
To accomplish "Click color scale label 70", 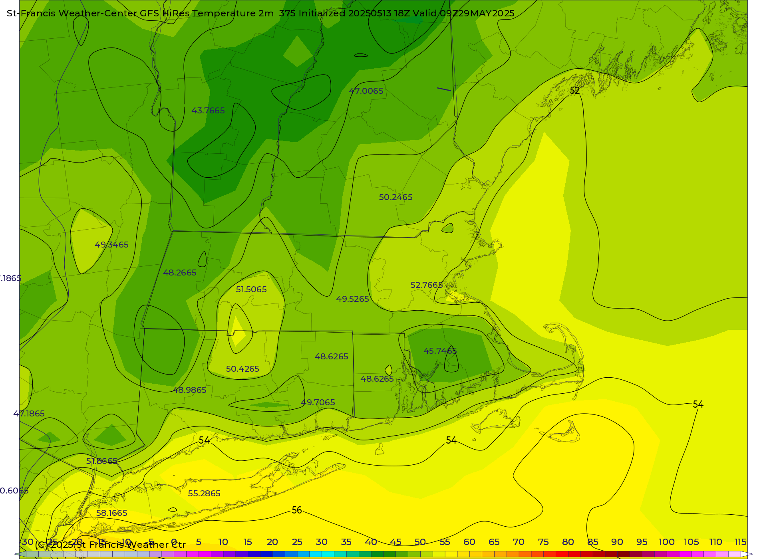I will 519,542.
